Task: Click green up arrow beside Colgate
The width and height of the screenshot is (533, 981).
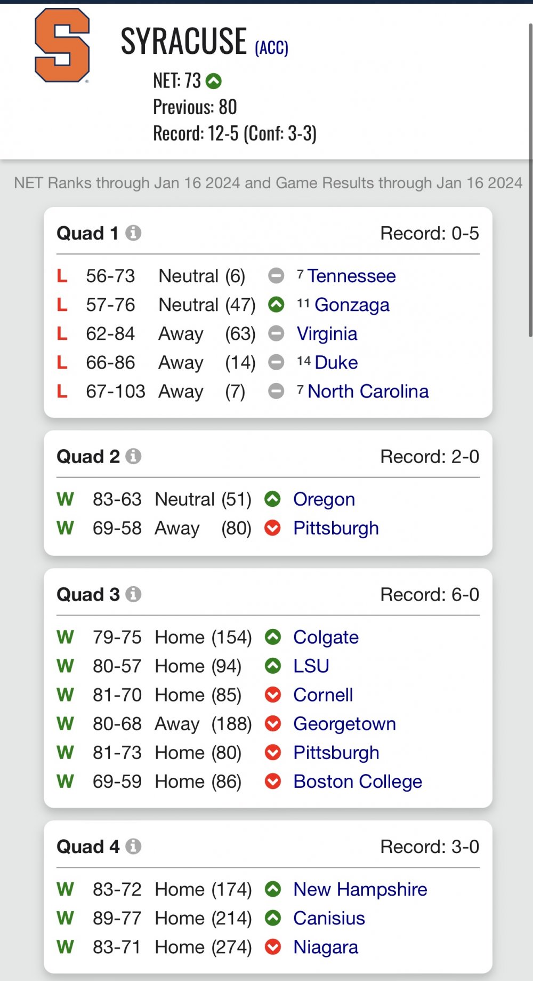Action: click(273, 637)
